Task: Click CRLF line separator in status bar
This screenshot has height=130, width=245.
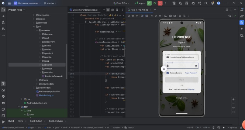Action: point(198,128)
